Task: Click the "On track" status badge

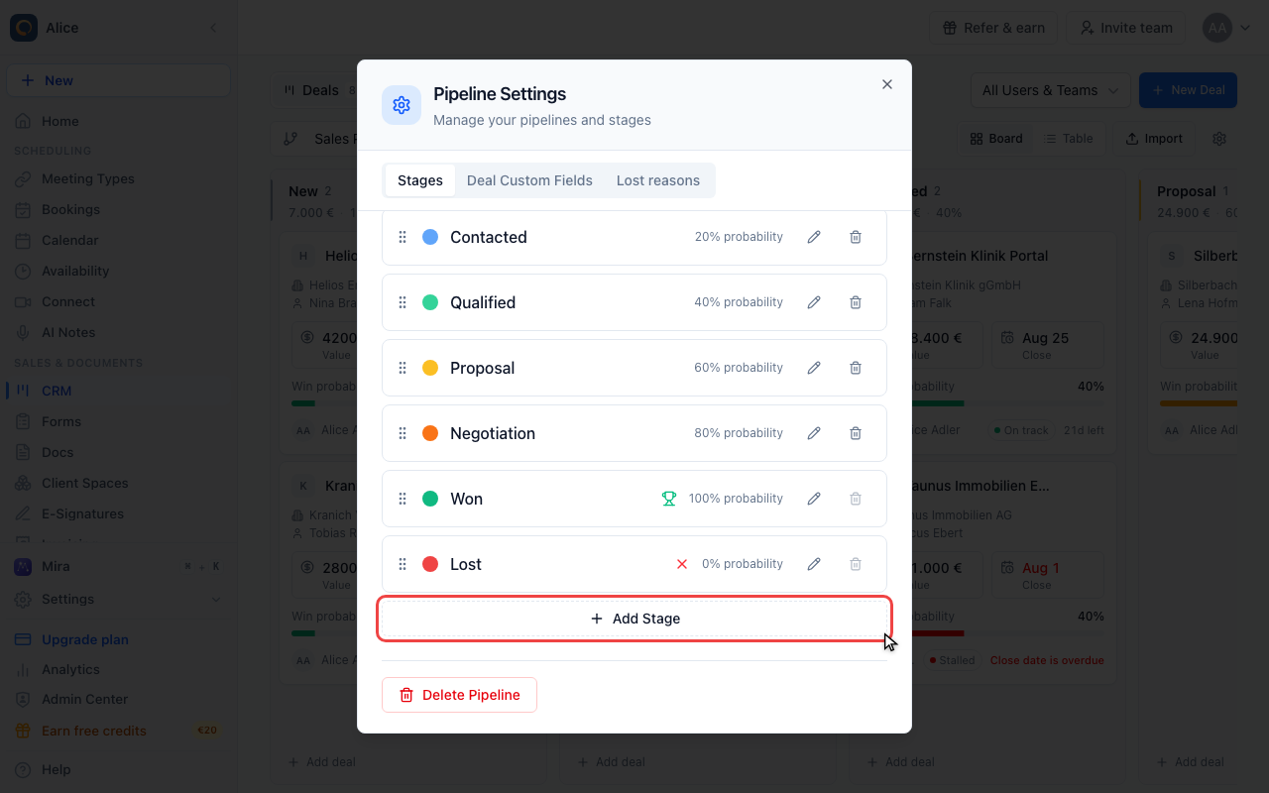Action: (x=1021, y=430)
